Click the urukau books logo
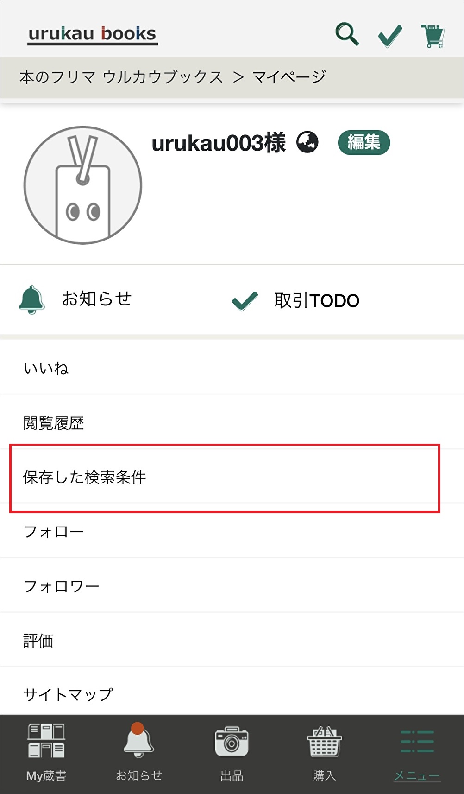The height and width of the screenshot is (794, 464). pos(93,35)
